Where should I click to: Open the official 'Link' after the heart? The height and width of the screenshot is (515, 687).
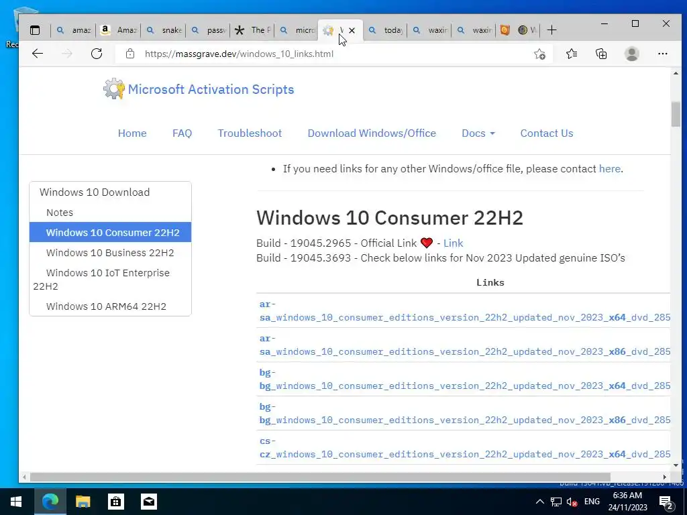pyautogui.click(x=453, y=243)
